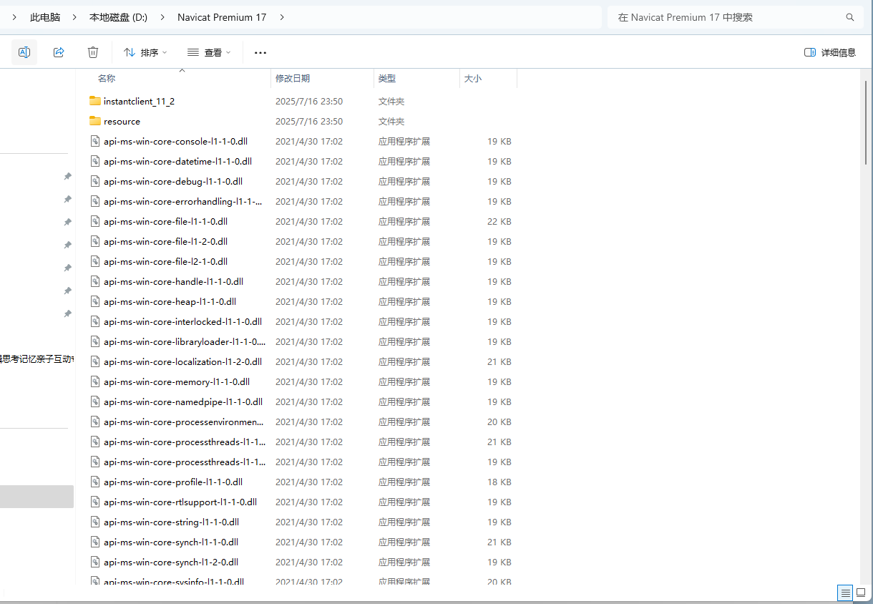Click the Share toolbar icon
This screenshot has height=604, width=873.
coord(59,52)
